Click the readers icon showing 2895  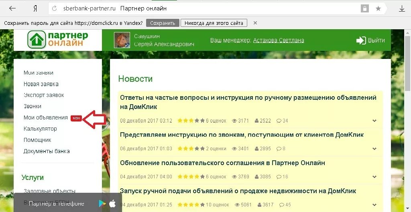[257, 149]
